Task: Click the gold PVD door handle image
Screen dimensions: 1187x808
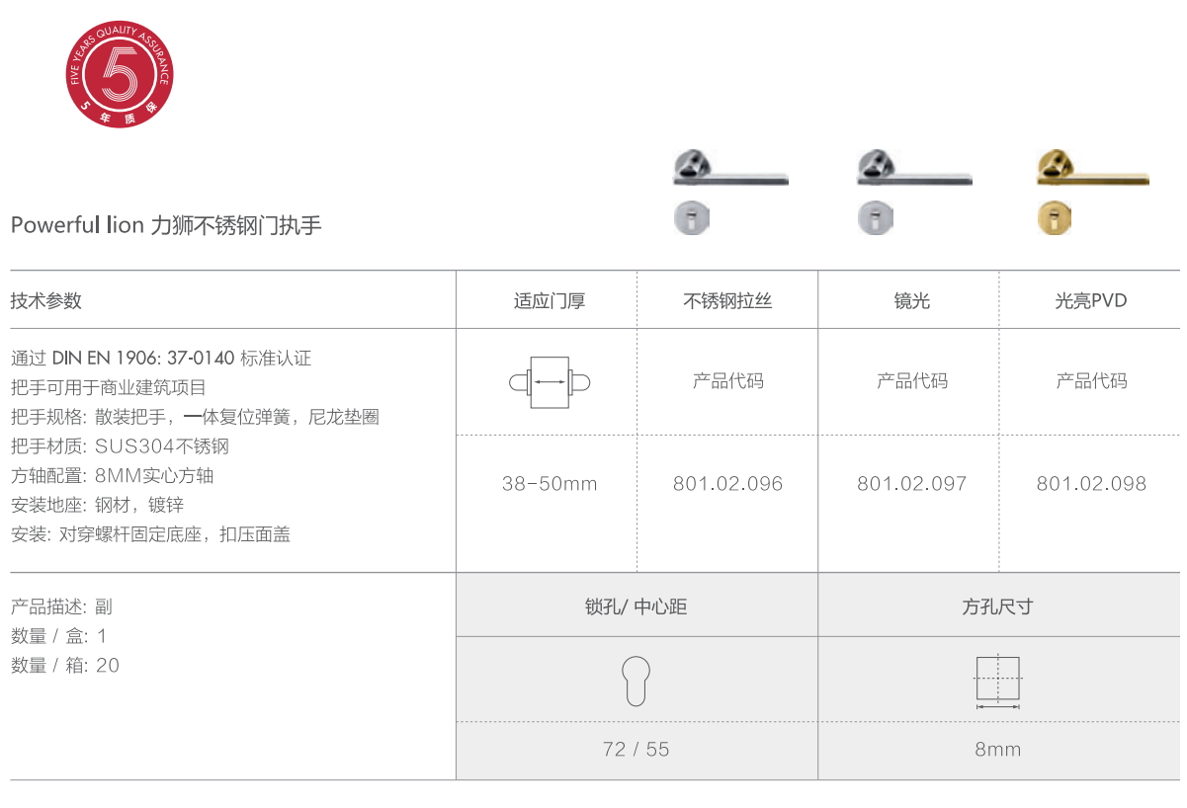Action: point(1091,170)
